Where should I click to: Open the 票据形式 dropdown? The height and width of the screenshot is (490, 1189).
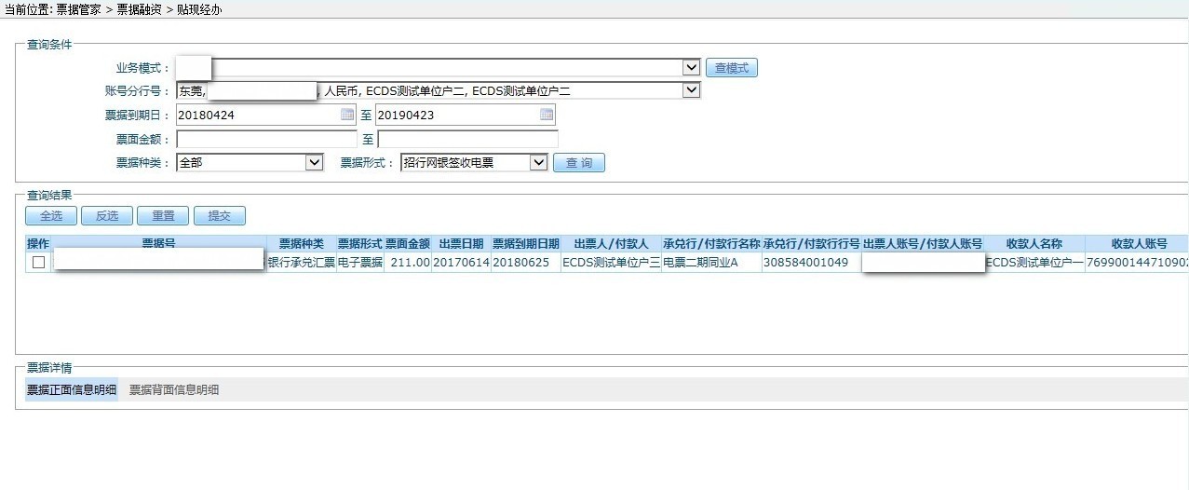(538, 163)
